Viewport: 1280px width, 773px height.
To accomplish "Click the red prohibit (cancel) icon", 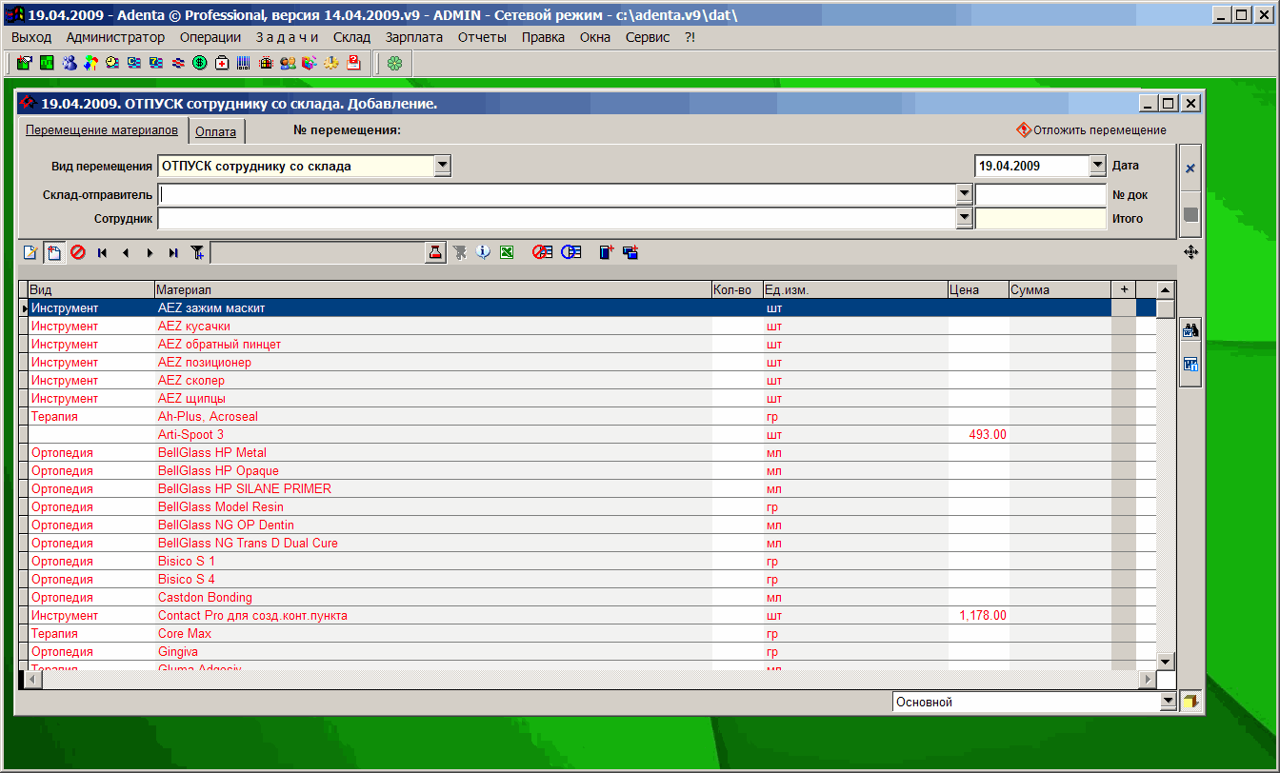I will 78,252.
